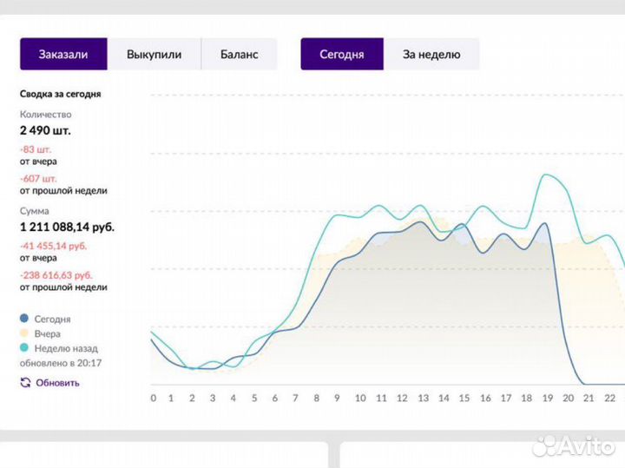Click hour 19 on the chart axis
Screen dimensions: 625x468
click(547, 399)
